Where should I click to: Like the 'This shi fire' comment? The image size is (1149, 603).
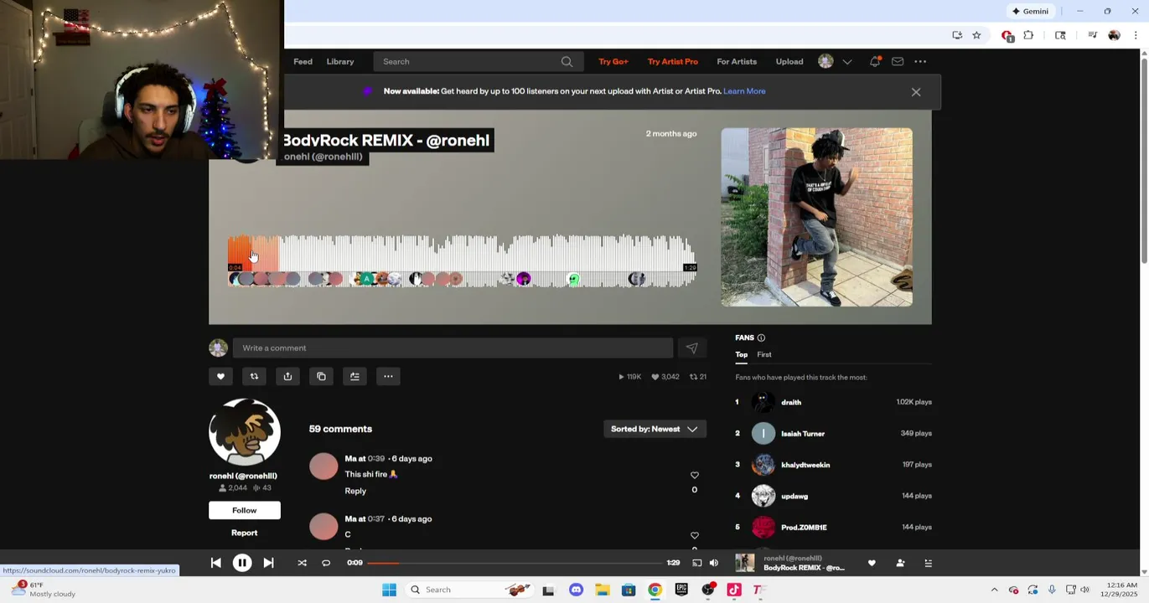tap(694, 475)
